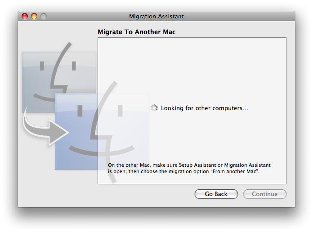Click the blue Finder face's left eye
The width and height of the screenshot is (313, 232).
click(x=80, y=111)
